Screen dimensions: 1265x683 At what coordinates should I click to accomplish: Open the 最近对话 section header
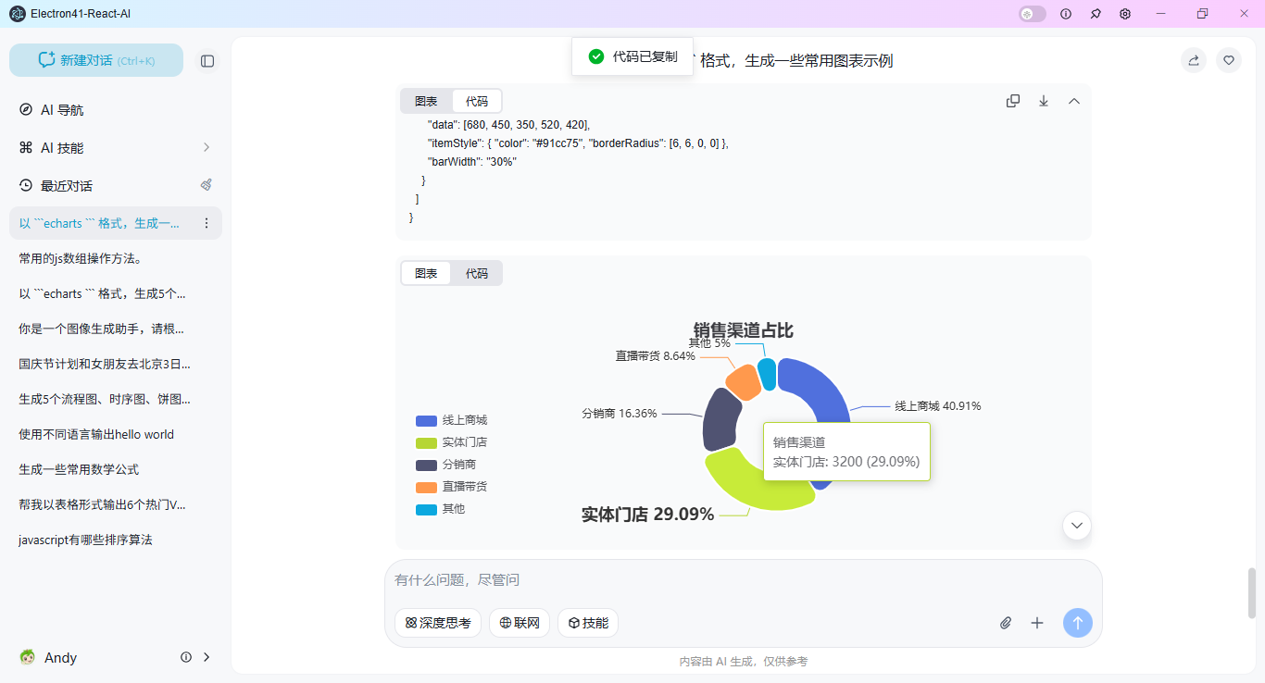[x=67, y=185]
